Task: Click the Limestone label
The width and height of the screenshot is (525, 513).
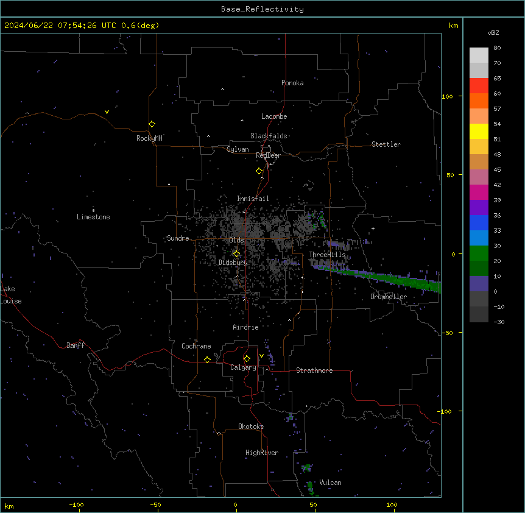Action: point(93,217)
